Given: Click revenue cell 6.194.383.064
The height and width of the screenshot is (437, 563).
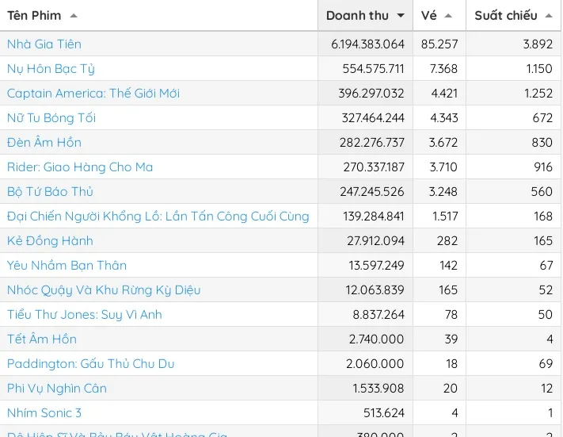Looking at the screenshot, I should [367, 44].
